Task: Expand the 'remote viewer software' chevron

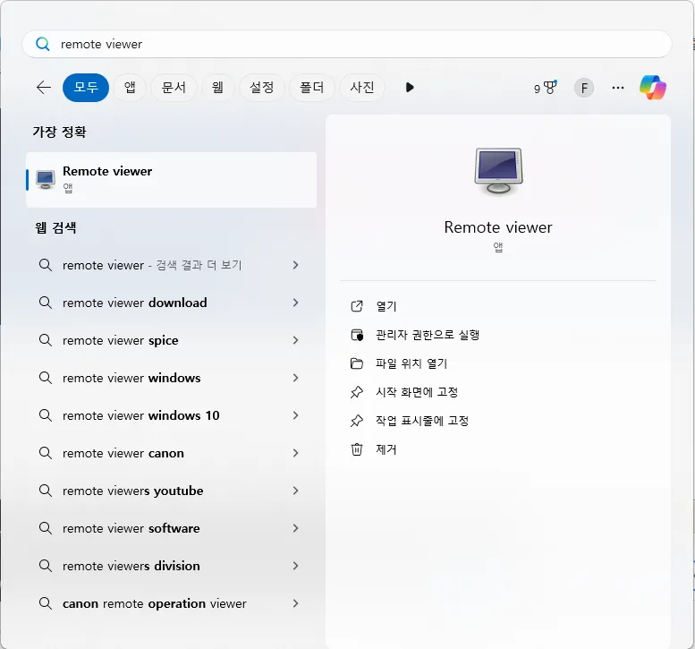Action: click(x=296, y=528)
